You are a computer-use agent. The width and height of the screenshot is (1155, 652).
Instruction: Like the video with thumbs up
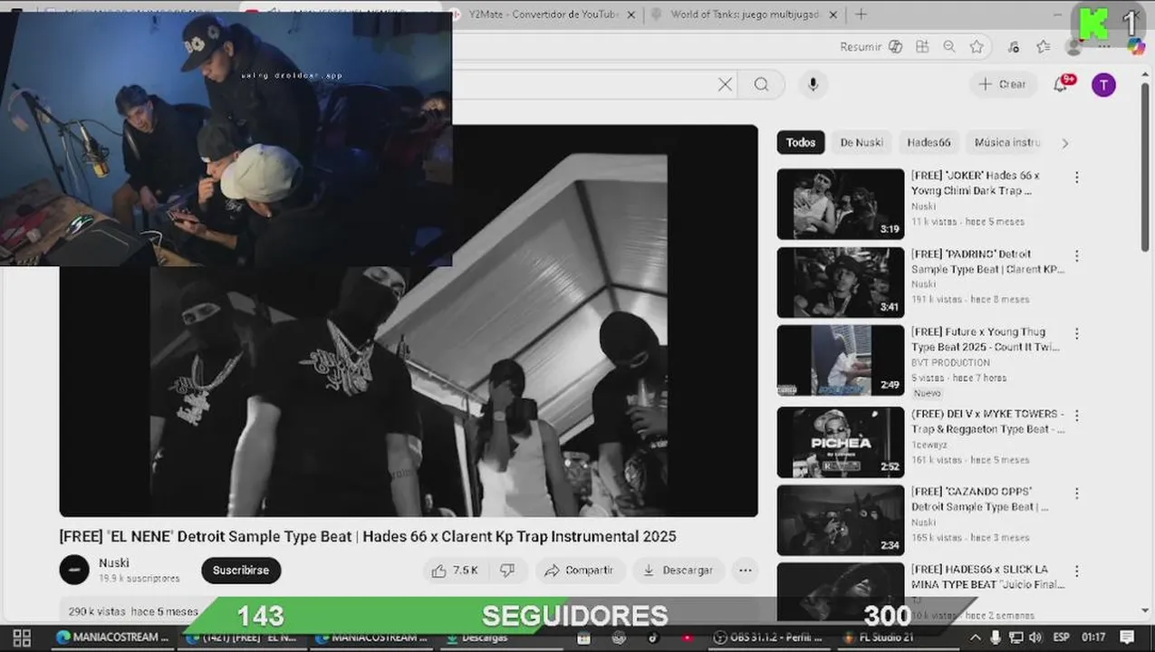pos(454,570)
